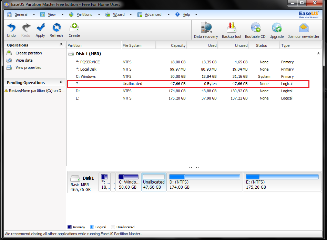Viewport: 327px width, 240px height.
Task: Select the Unallocated block in disk map
Action: pyautogui.click(x=154, y=182)
